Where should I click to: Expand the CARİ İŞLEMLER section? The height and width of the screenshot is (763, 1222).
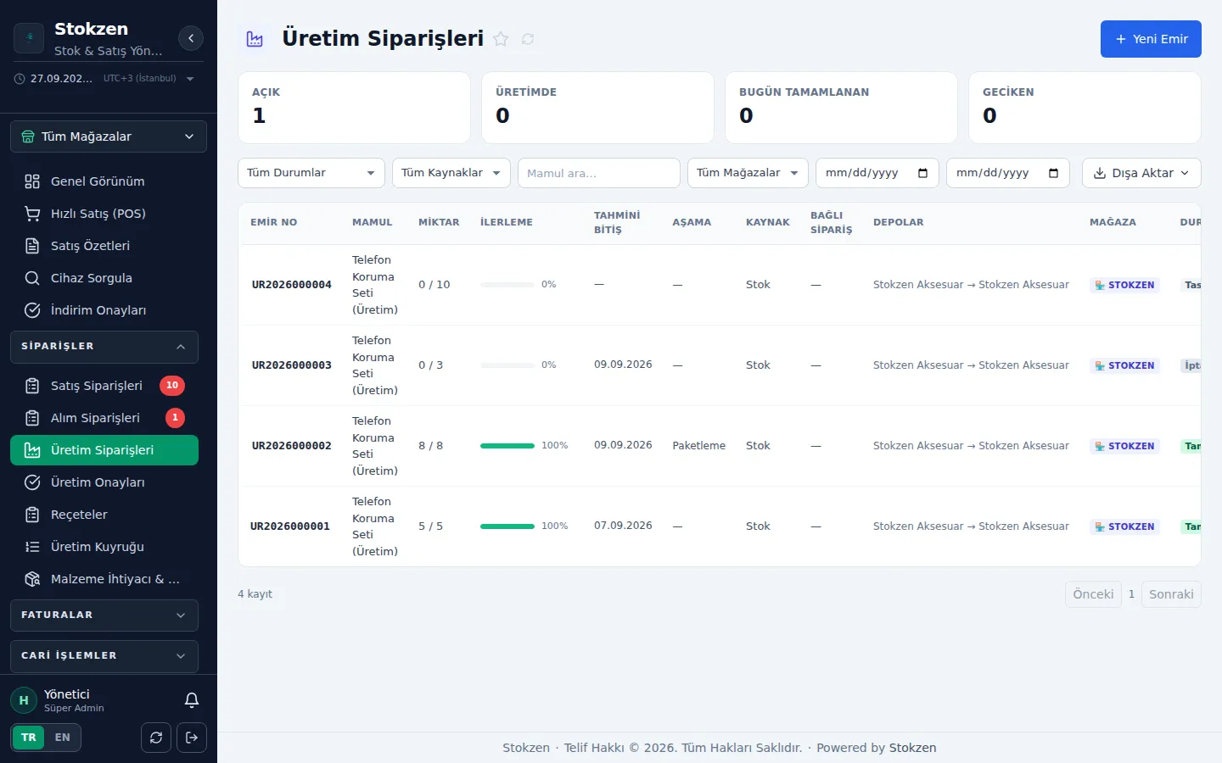104,656
